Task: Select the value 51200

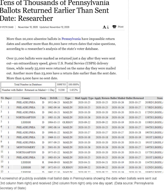Action: pyautogui.click(x=61, y=90)
